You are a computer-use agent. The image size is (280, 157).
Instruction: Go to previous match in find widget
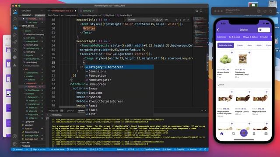tap(176, 20)
